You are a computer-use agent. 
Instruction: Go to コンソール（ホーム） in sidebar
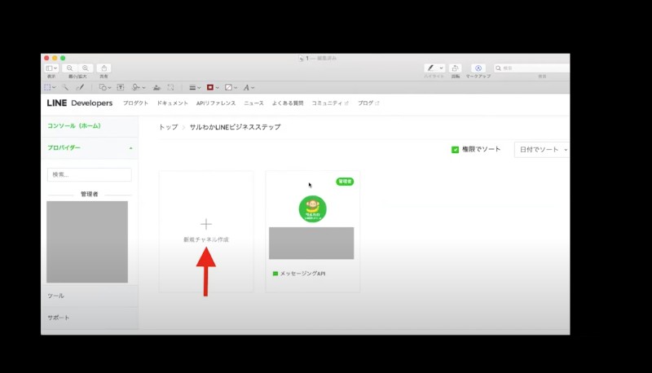pyautogui.click(x=74, y=126)
